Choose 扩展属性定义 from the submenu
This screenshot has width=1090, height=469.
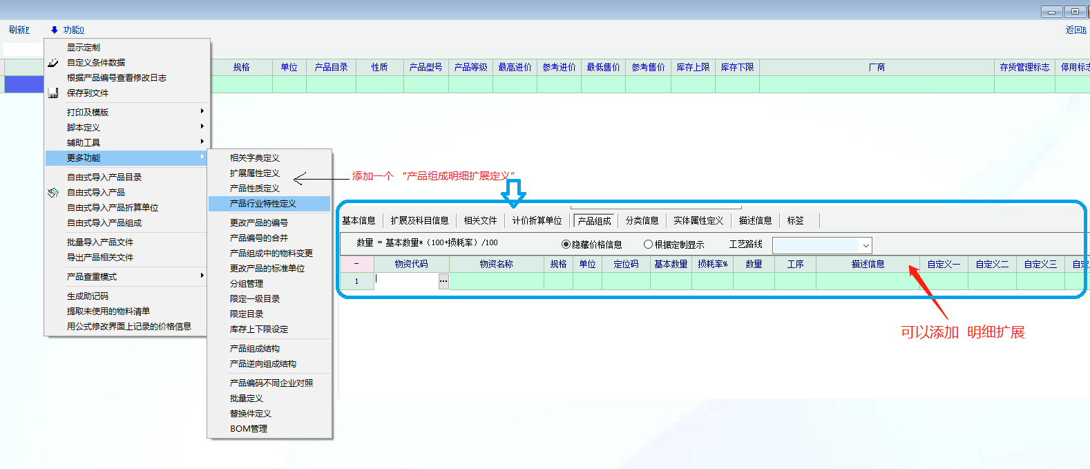click(255, 173)
